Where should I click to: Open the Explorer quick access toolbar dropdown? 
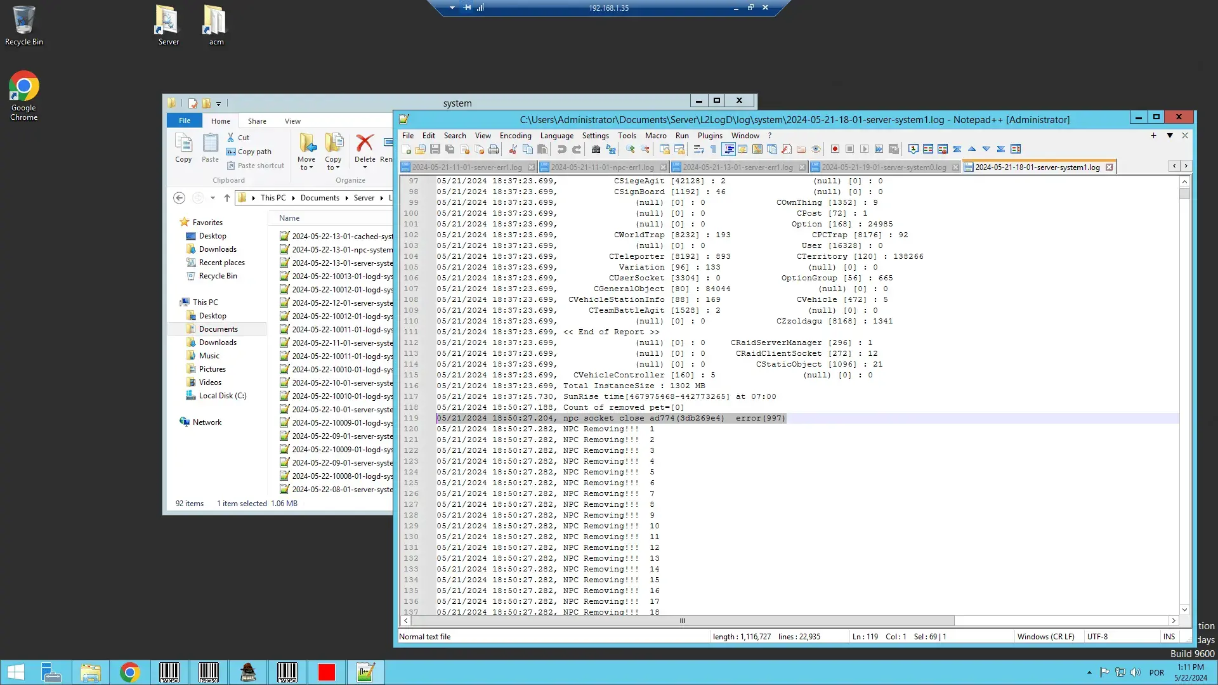pos(218,103)
